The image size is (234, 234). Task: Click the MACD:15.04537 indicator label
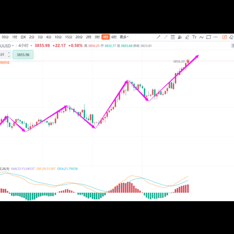(x=23, y=169)
